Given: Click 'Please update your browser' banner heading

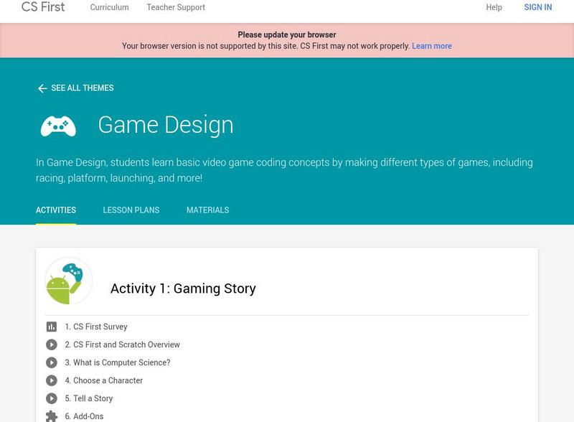Looking at the screenshot, I should click(286, 34).
